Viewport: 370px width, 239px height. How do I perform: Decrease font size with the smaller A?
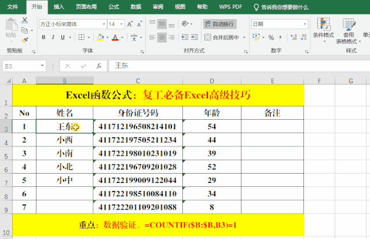click(x=140, y=24)
